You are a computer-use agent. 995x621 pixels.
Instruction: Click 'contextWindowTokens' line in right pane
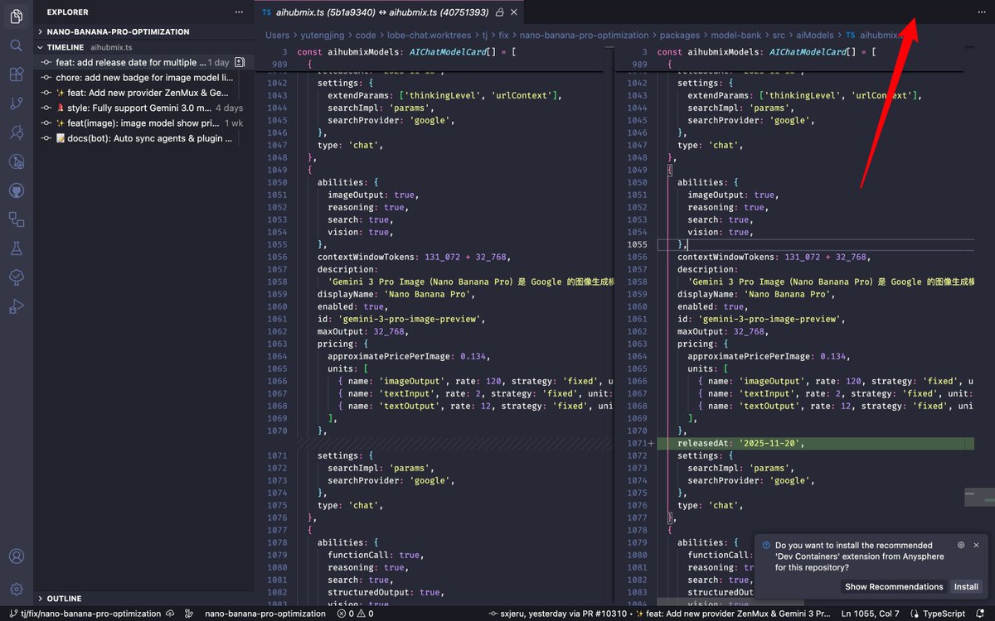click(x=772, y=257)
